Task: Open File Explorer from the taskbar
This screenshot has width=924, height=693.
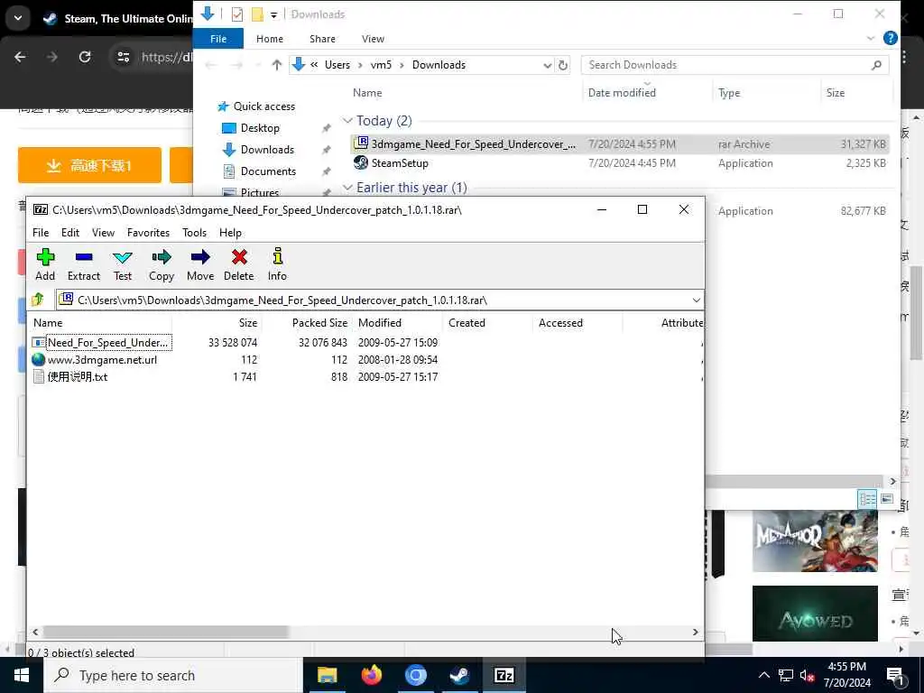Action: pyautogui.click(x=327, y=675)
